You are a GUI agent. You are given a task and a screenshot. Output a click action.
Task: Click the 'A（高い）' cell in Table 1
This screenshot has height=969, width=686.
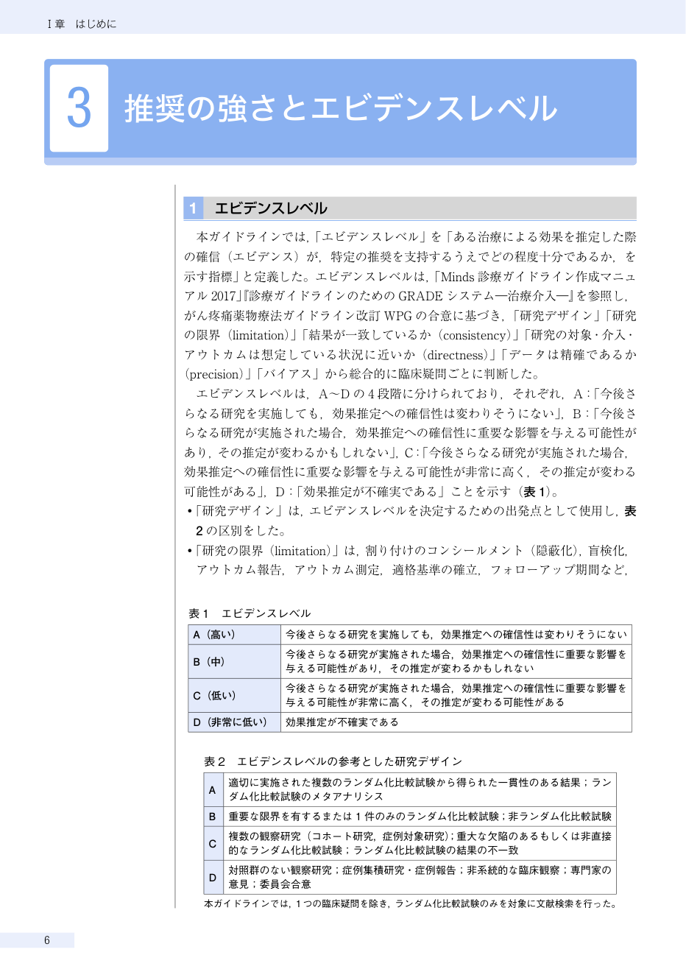pos(235,635)
